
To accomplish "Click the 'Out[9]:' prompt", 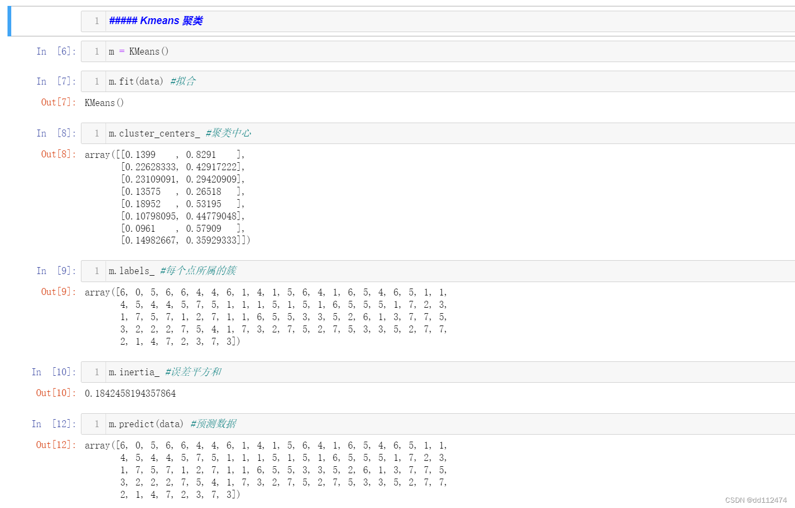I will pos(58,292).
